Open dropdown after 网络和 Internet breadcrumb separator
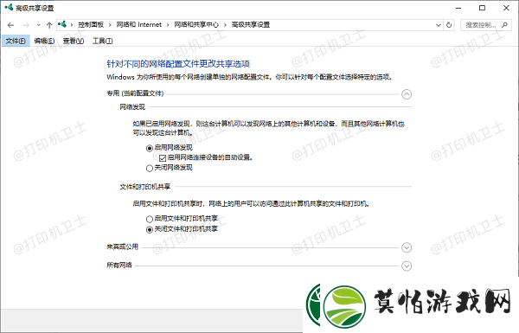519x333 pixels. [x=168, y=25]
